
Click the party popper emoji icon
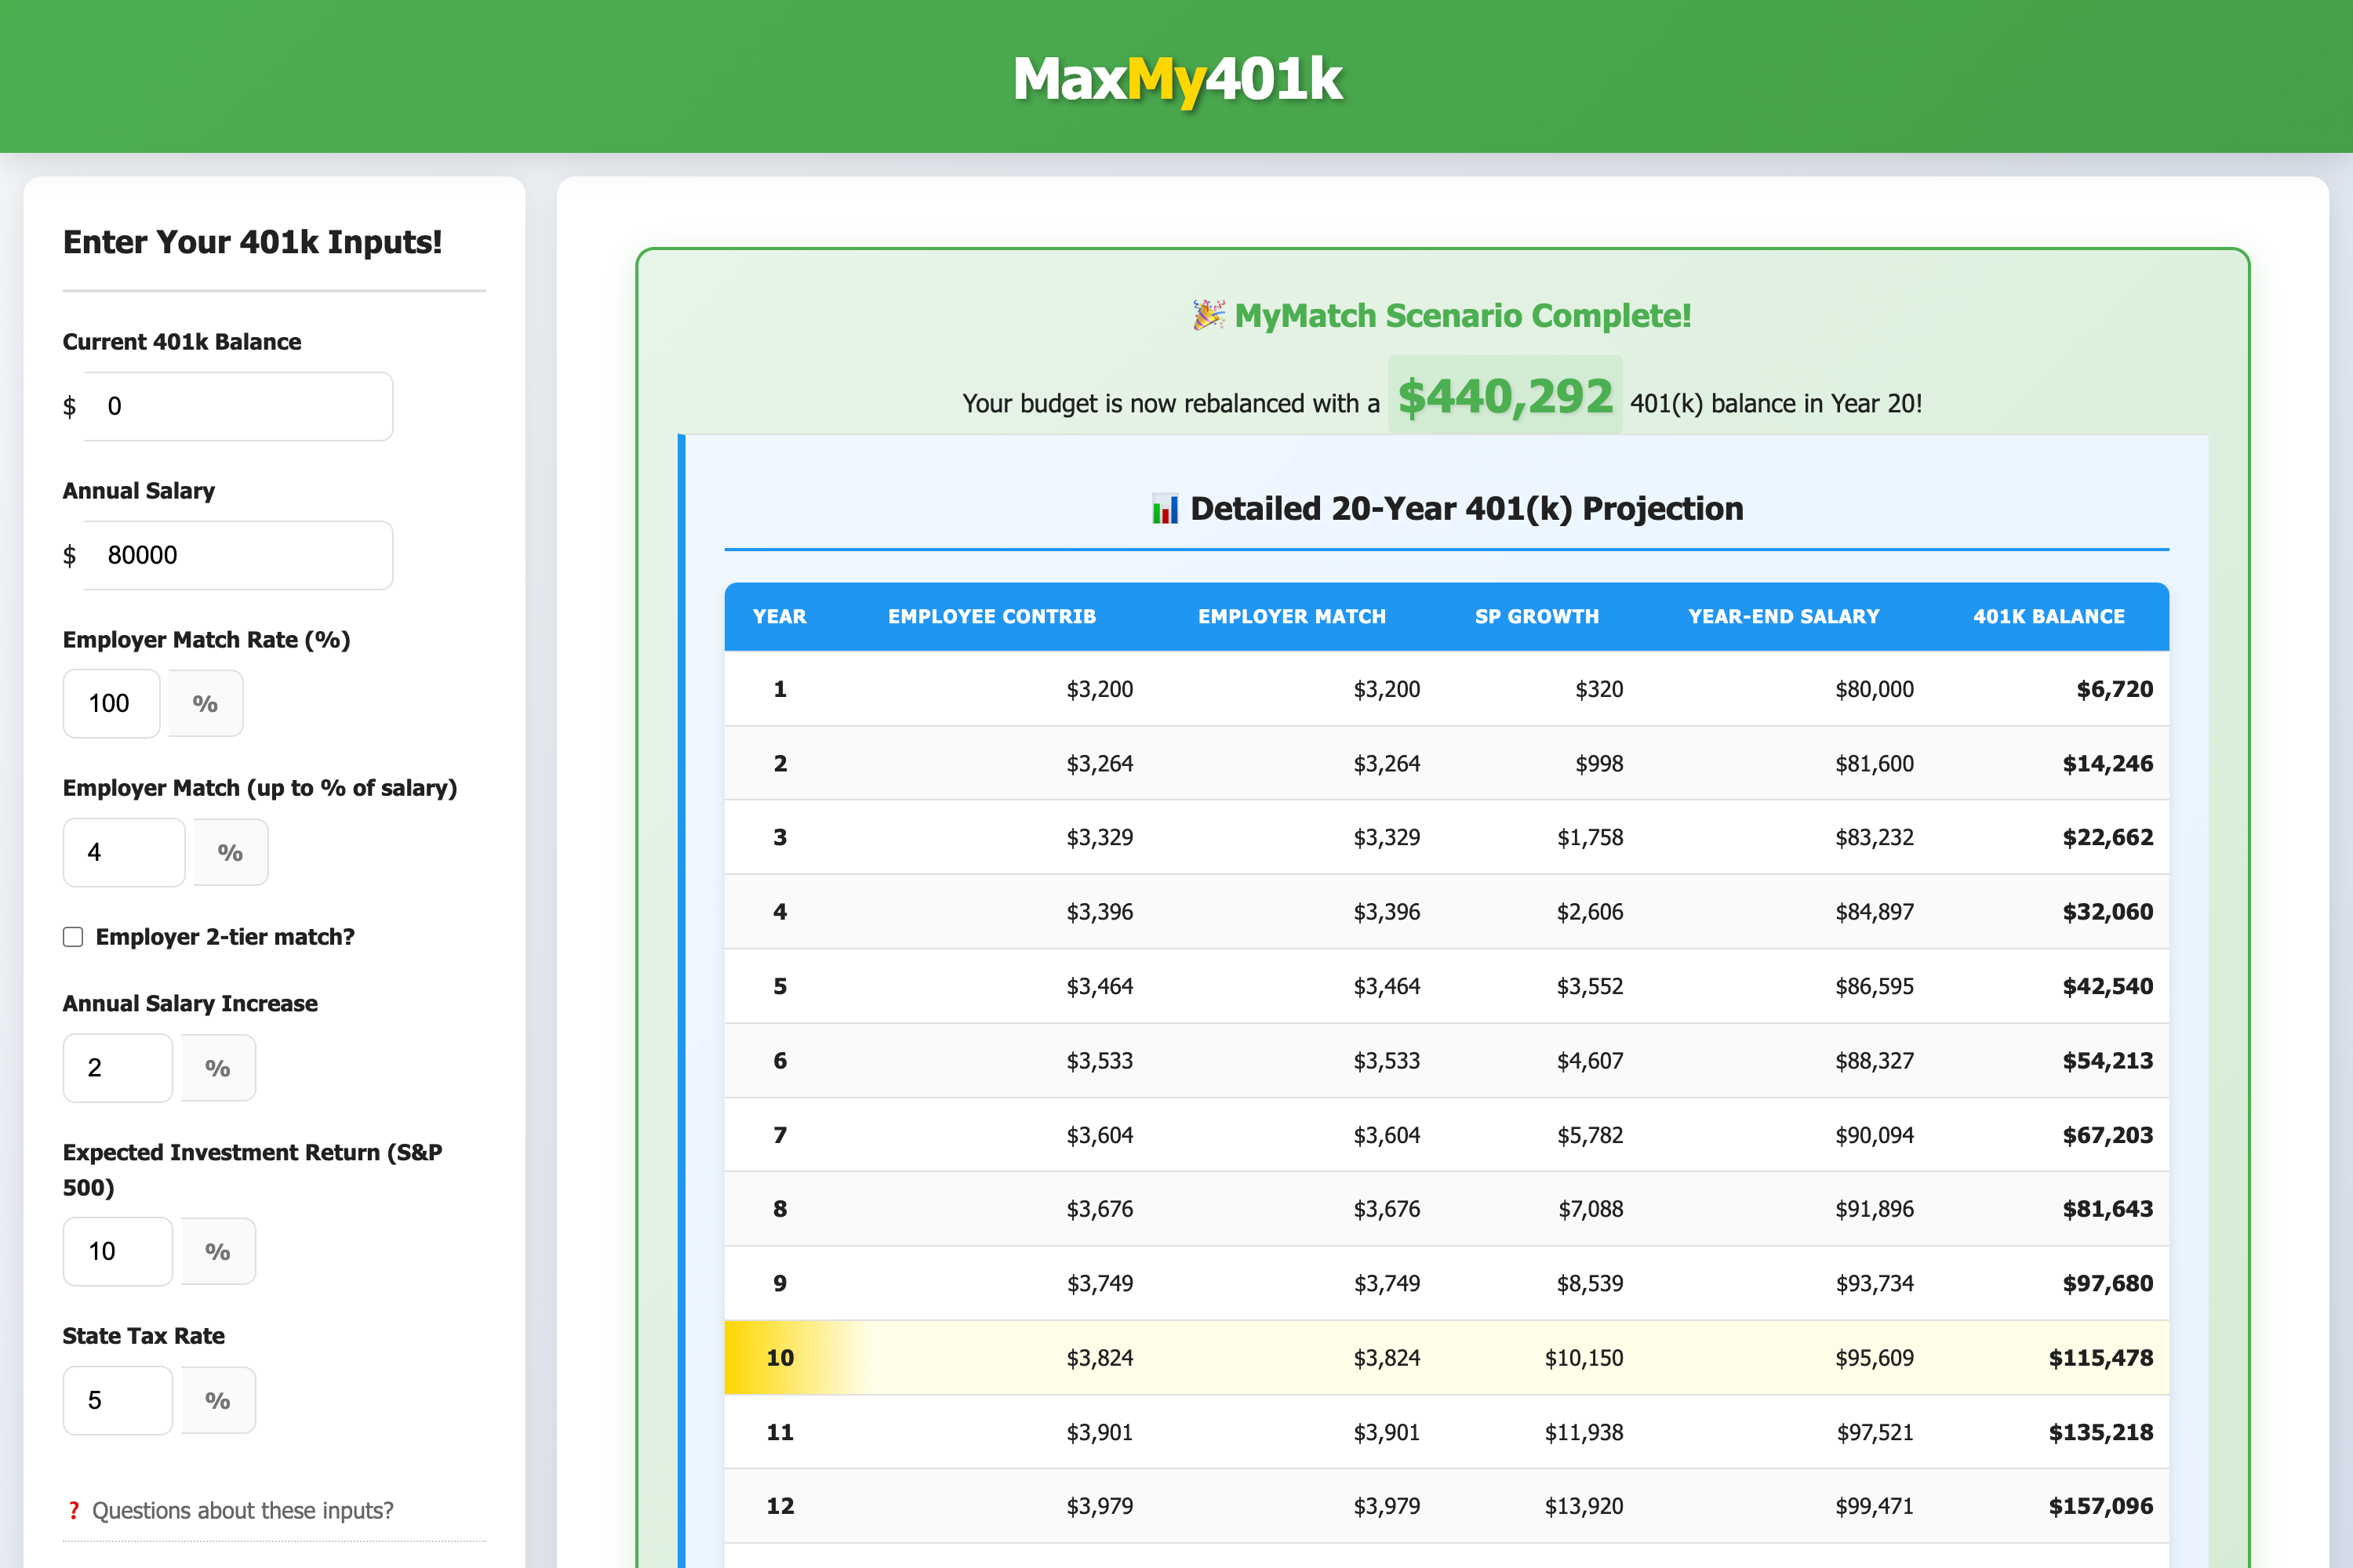(x=1209, y=316)
